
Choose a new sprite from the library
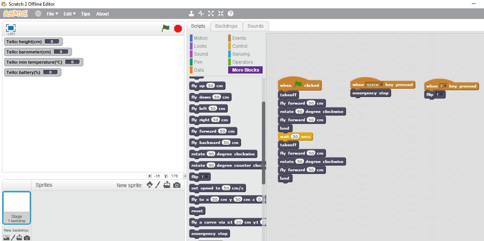pos(150,185)
